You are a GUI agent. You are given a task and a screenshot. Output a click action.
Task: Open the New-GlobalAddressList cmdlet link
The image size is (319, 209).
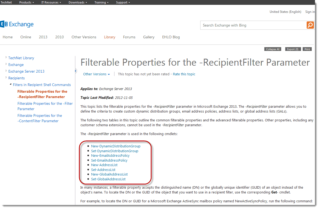(109, 174)
